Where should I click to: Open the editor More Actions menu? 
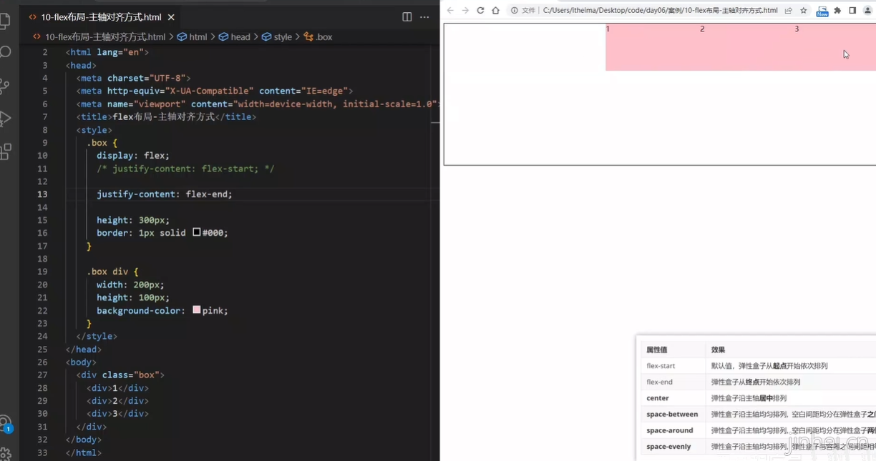click(x=424, y=17)
